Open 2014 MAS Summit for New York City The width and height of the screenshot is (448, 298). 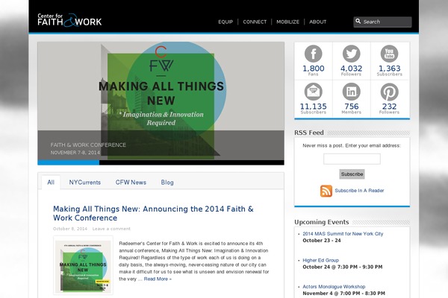coord(343,234)
